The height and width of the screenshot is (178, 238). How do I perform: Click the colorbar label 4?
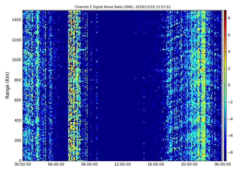[229, 52]
